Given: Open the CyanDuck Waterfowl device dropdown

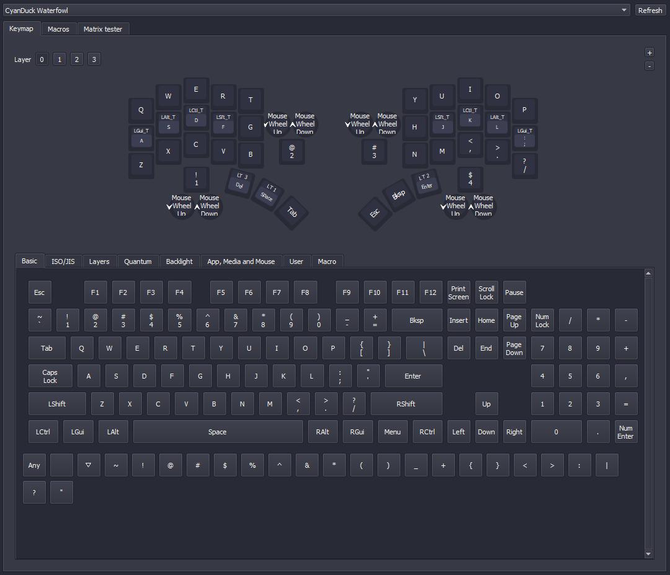Looking at the screenshot, I should (x=316, y=11).
